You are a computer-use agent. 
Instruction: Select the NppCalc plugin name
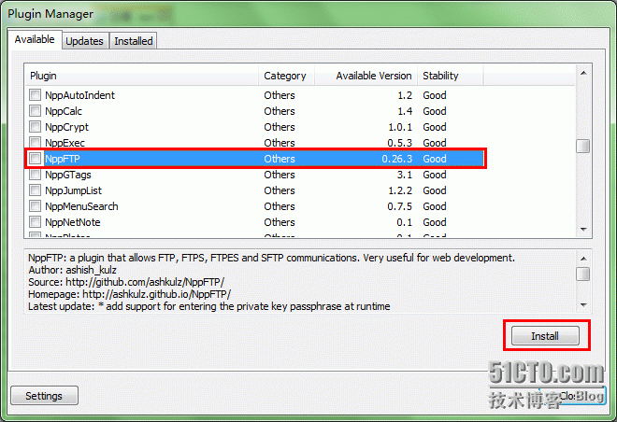(x=64, y=111)
